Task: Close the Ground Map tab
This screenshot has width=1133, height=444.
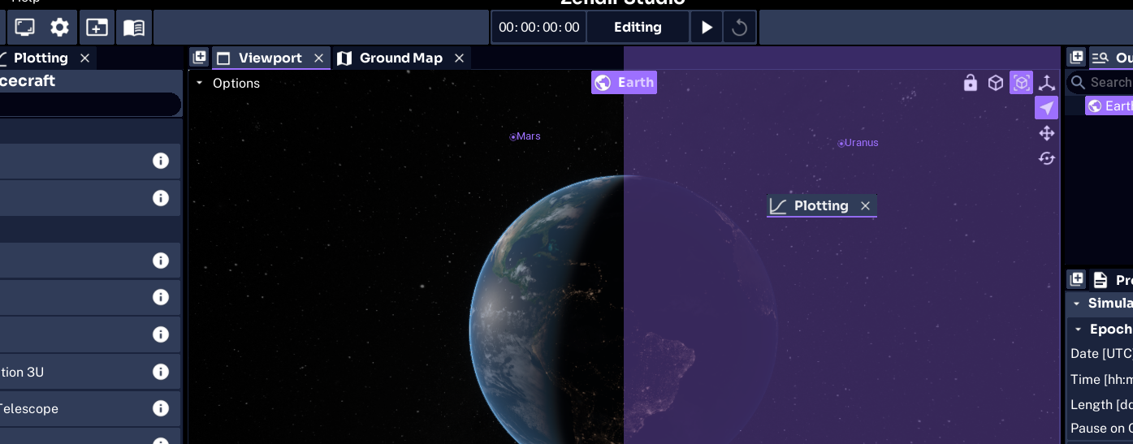Action: (459, 58)
